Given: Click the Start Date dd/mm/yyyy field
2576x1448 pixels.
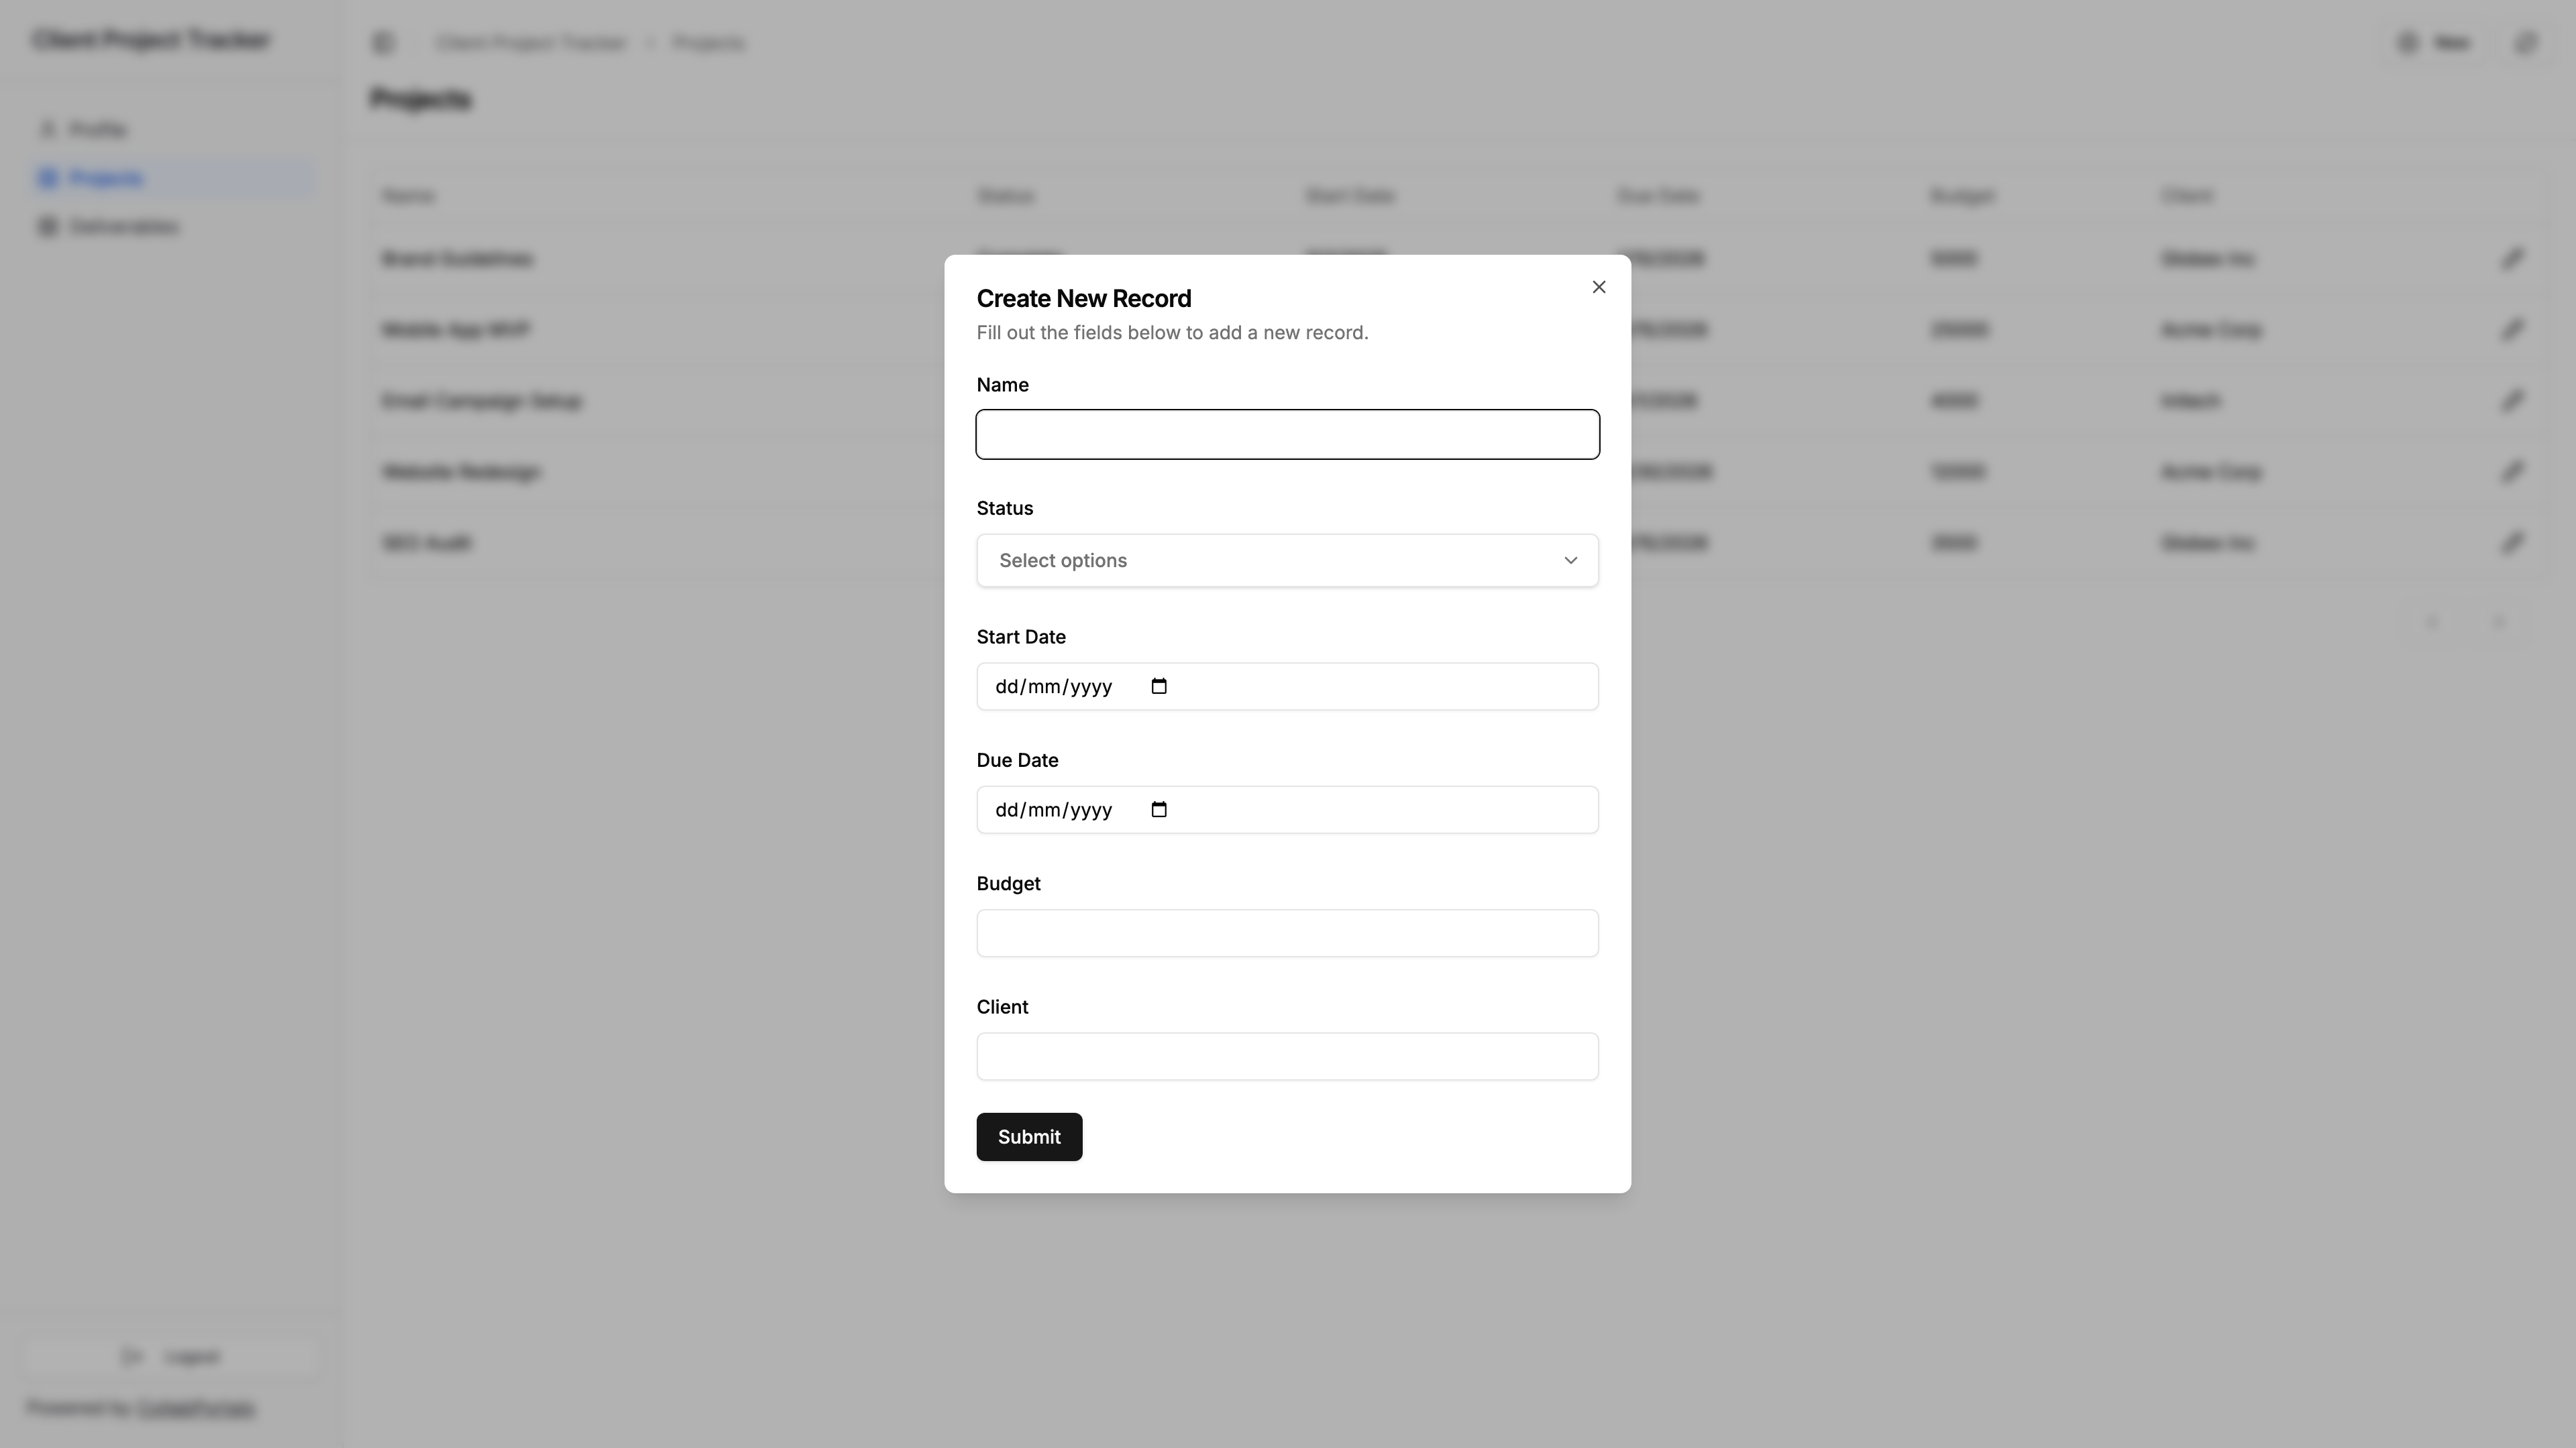Looking at the screenshot, I should 1053,686.
